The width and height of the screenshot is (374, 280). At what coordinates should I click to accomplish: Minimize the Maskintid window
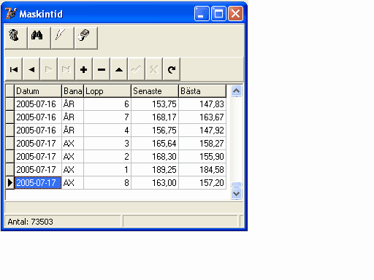[x=202, y=14]
